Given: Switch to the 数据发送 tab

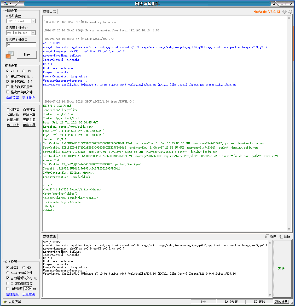Looking at the screenshot, I should [x=50, y=236].
